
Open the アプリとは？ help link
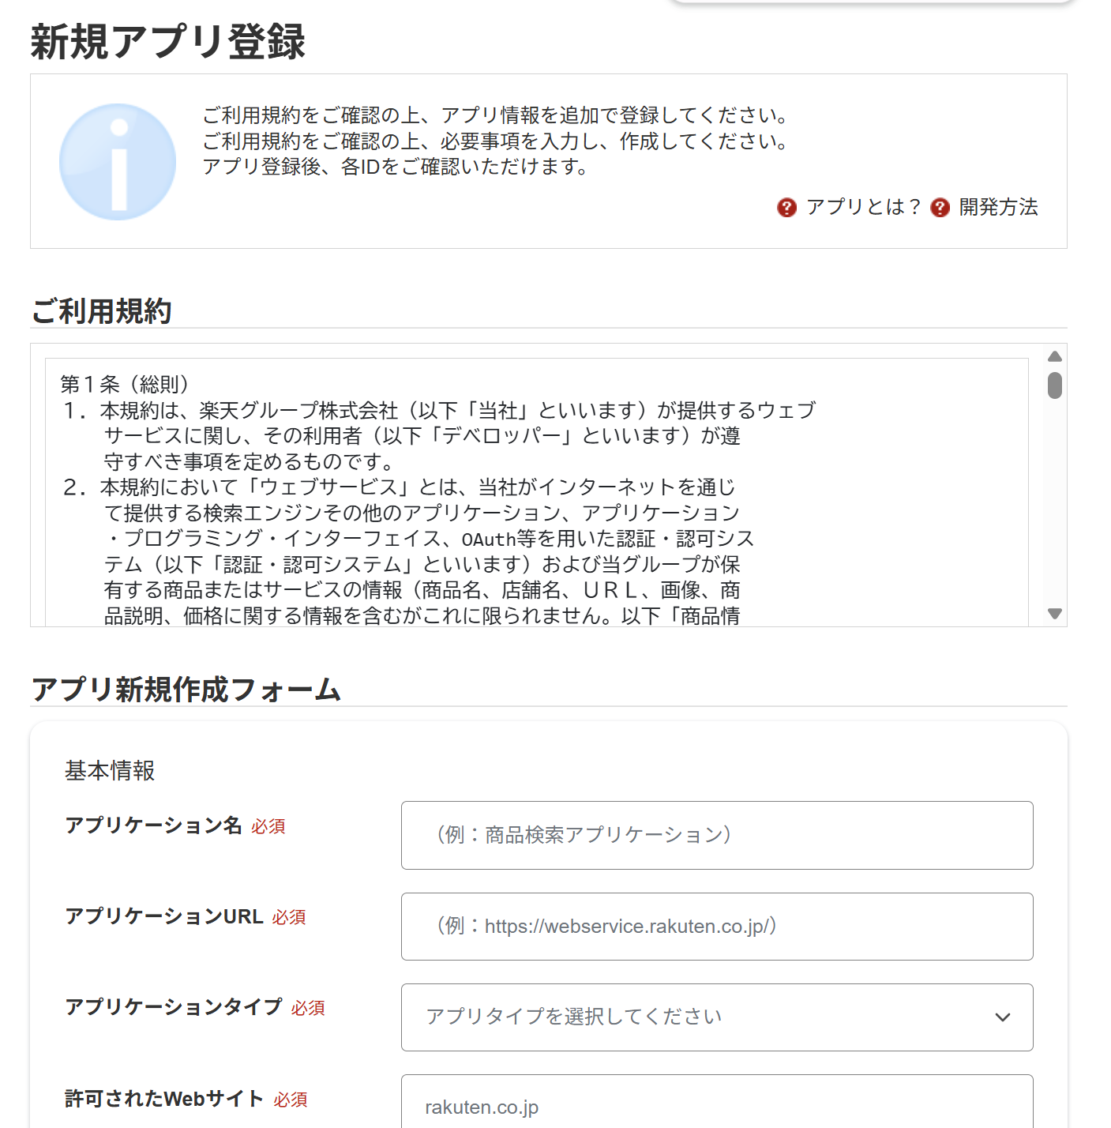point(864,207)
